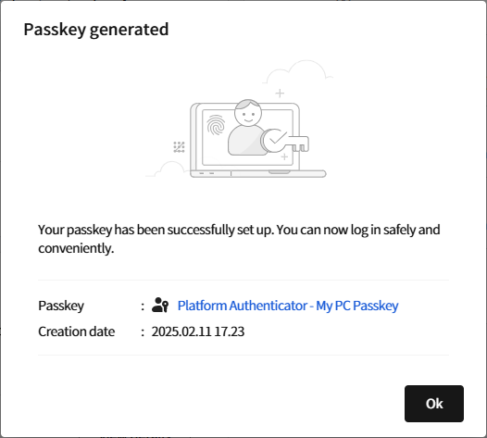Click the "Passkey" field label

point(61,306)
